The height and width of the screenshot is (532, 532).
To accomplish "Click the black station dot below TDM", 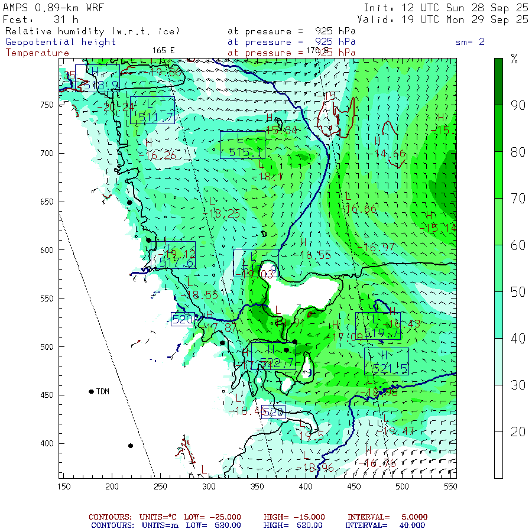I will point(131,446).
